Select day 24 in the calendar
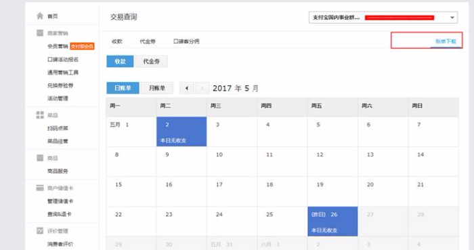Image resolution: width=474 pixels, height=250 pixels. [232, 222]
